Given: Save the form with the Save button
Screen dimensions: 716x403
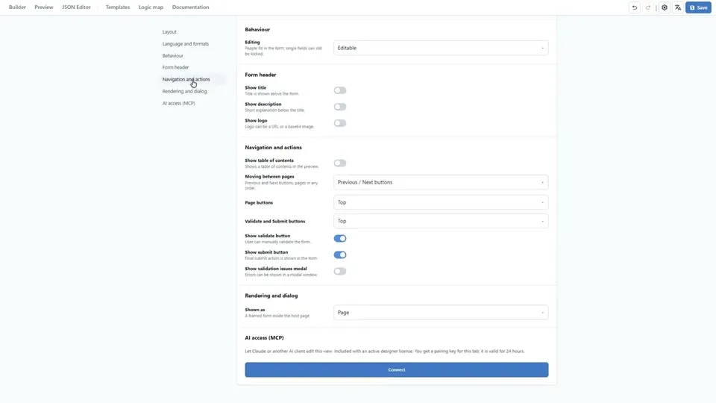Looking at the screenshot, I should [x=698, y=7].
